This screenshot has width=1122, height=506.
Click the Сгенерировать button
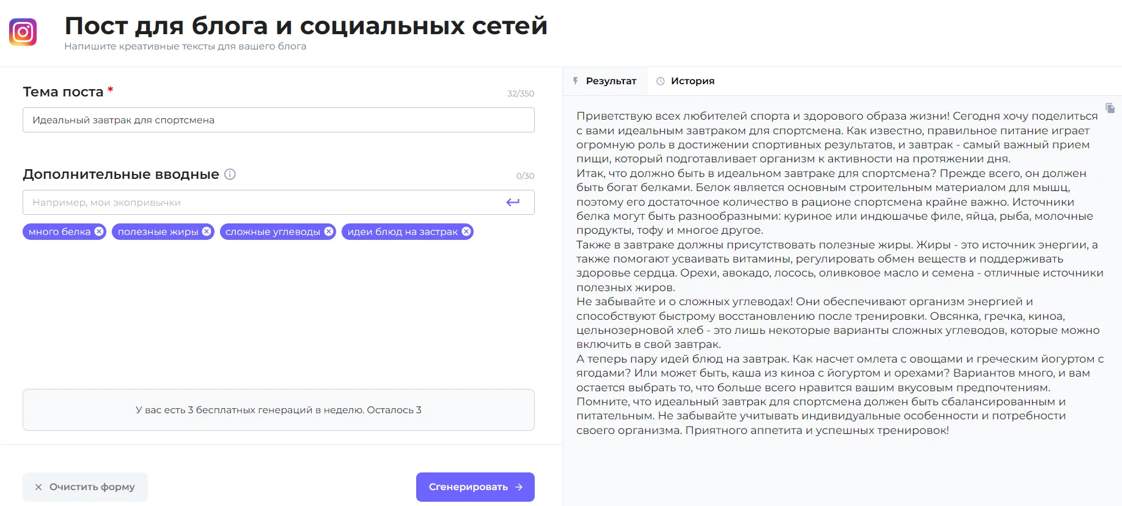pyautogui.click(x=475, y=486)
